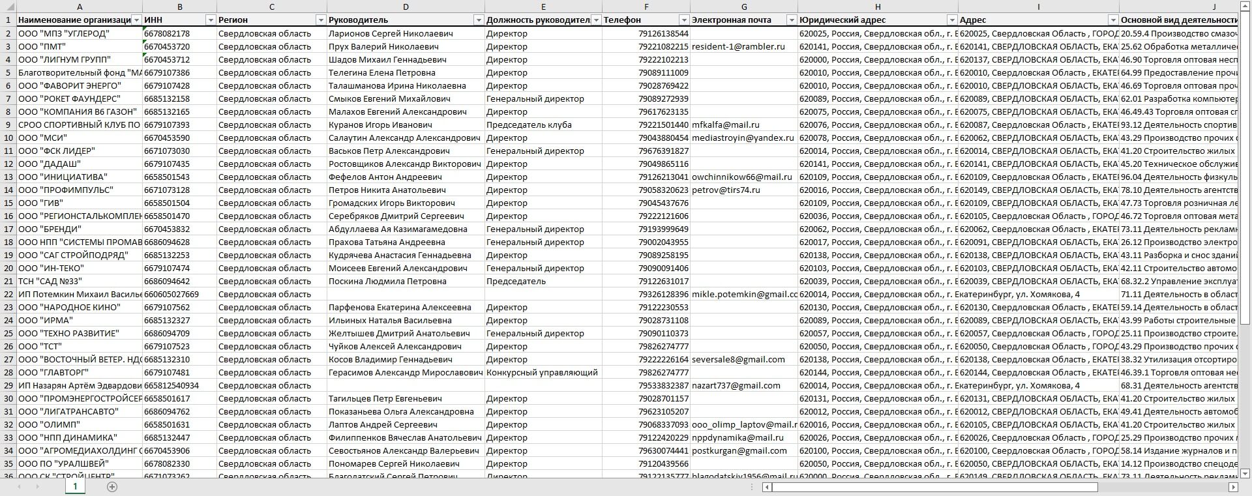The width and height of the screenshot is (1252, 496).
Task: Click the phone number 79089111009
Action: coord(646,72)
